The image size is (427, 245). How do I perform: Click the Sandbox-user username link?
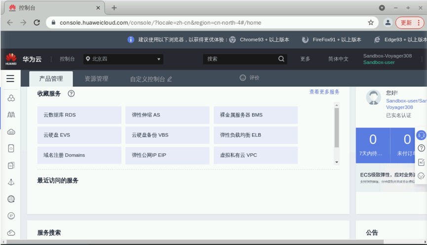pyautogui.click(x=406, y=104)
